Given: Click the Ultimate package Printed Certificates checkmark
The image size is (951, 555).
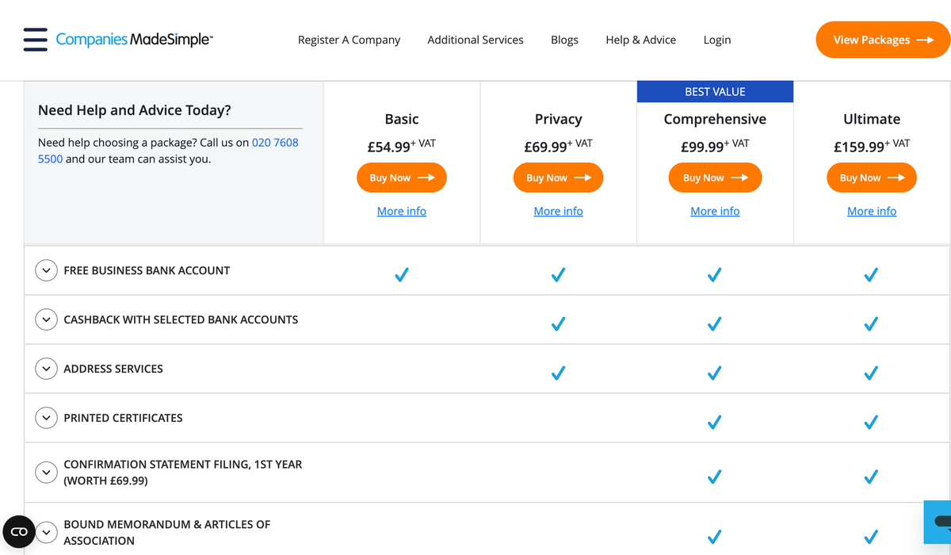Looking at the screenshot, I should (x=871, y=423).
